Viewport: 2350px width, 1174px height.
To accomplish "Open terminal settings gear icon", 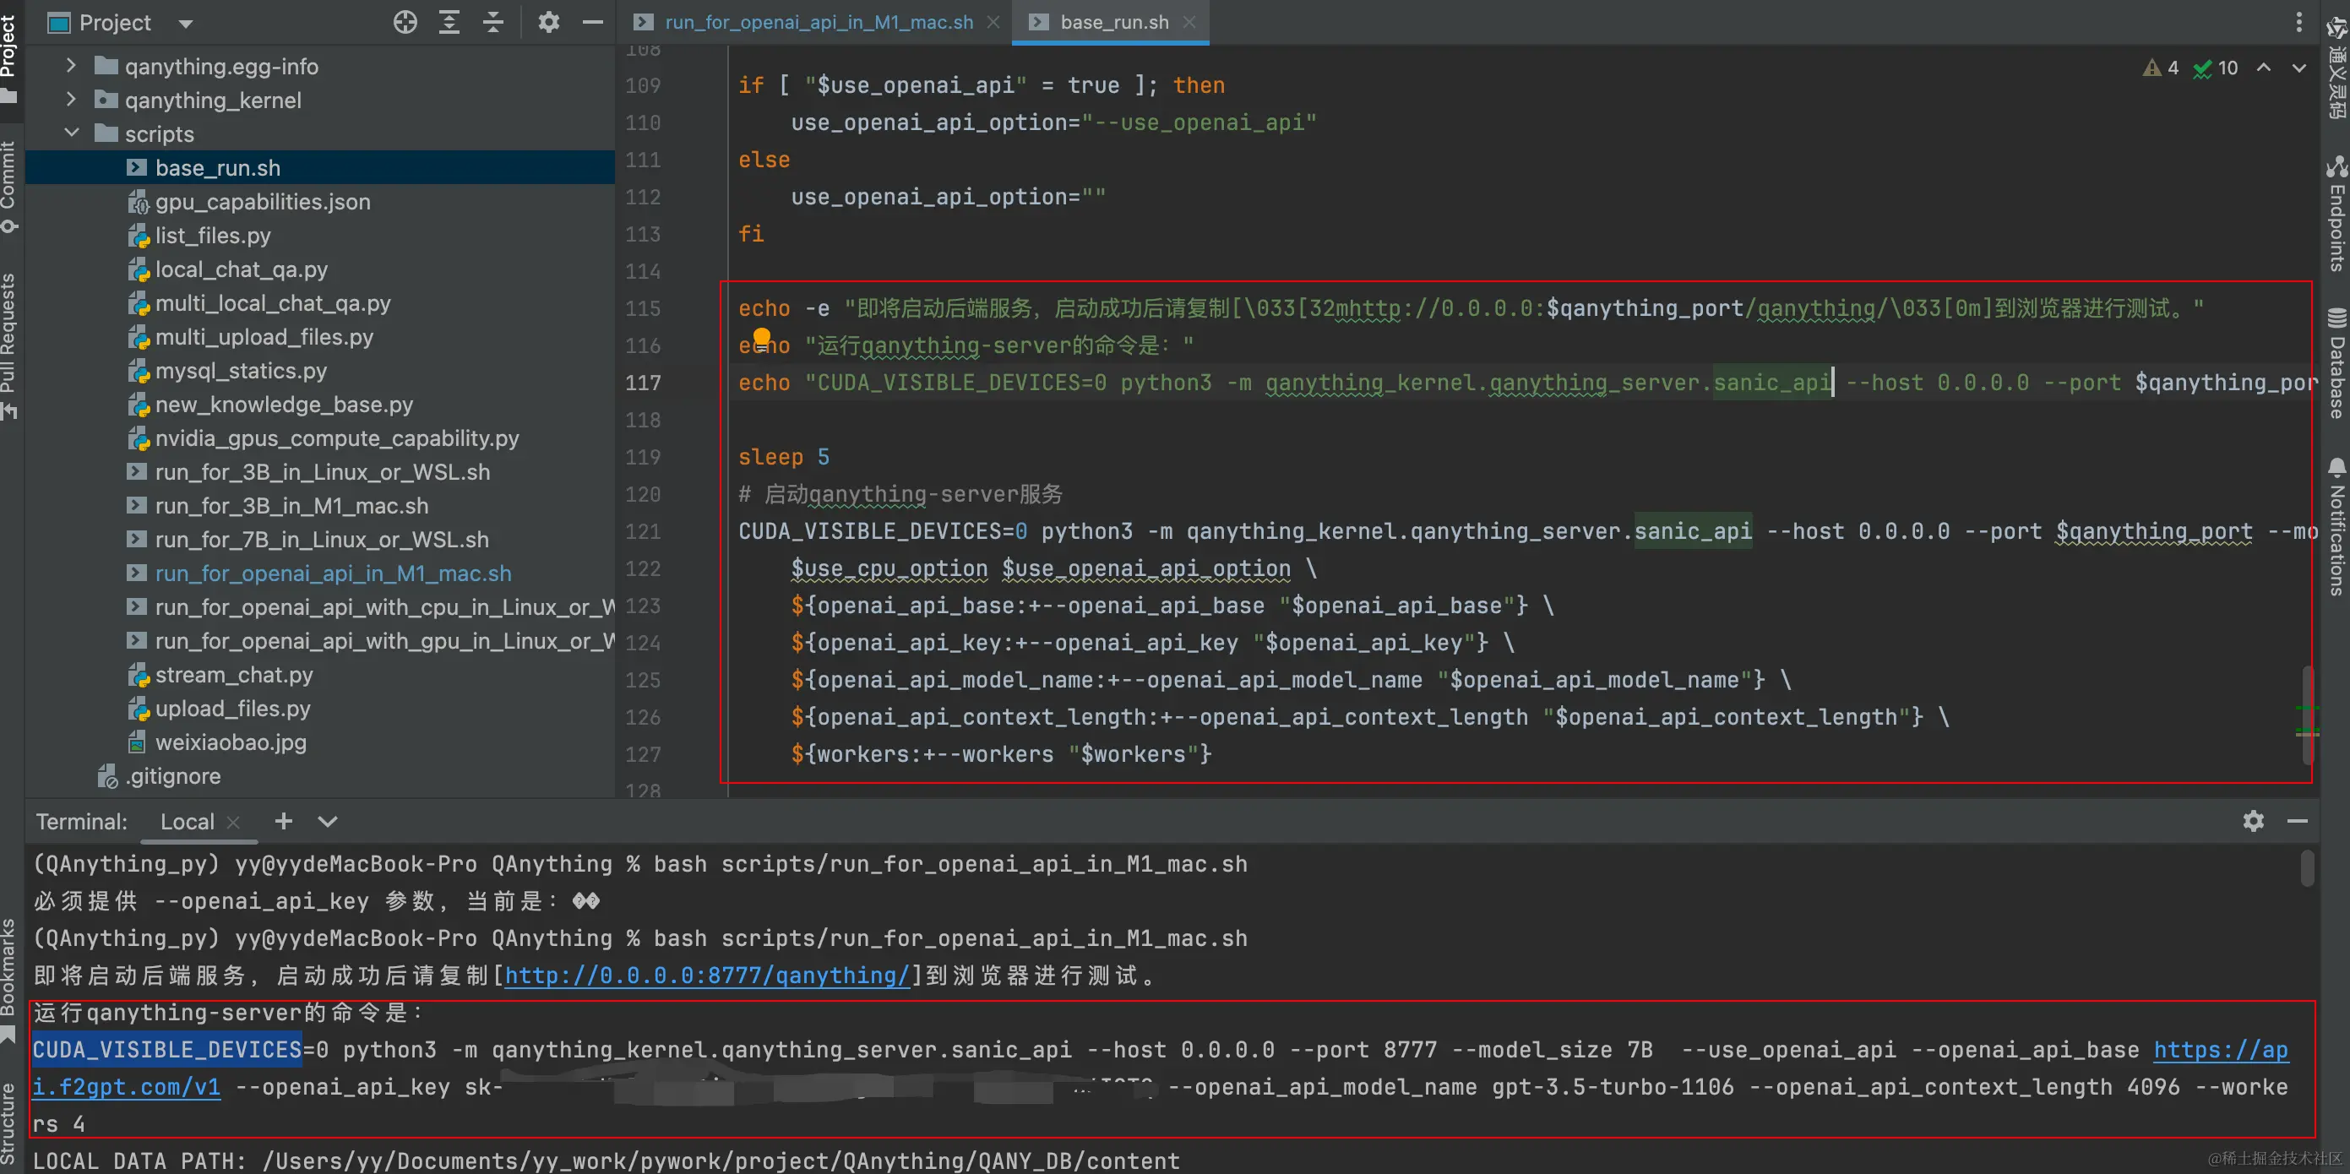I will point(2252,821).
